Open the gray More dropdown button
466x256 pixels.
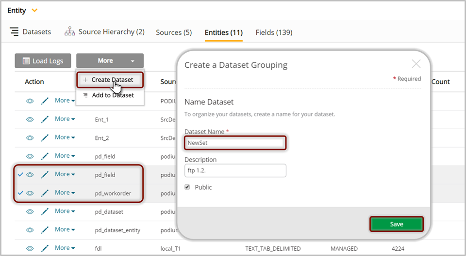(110, 61)
